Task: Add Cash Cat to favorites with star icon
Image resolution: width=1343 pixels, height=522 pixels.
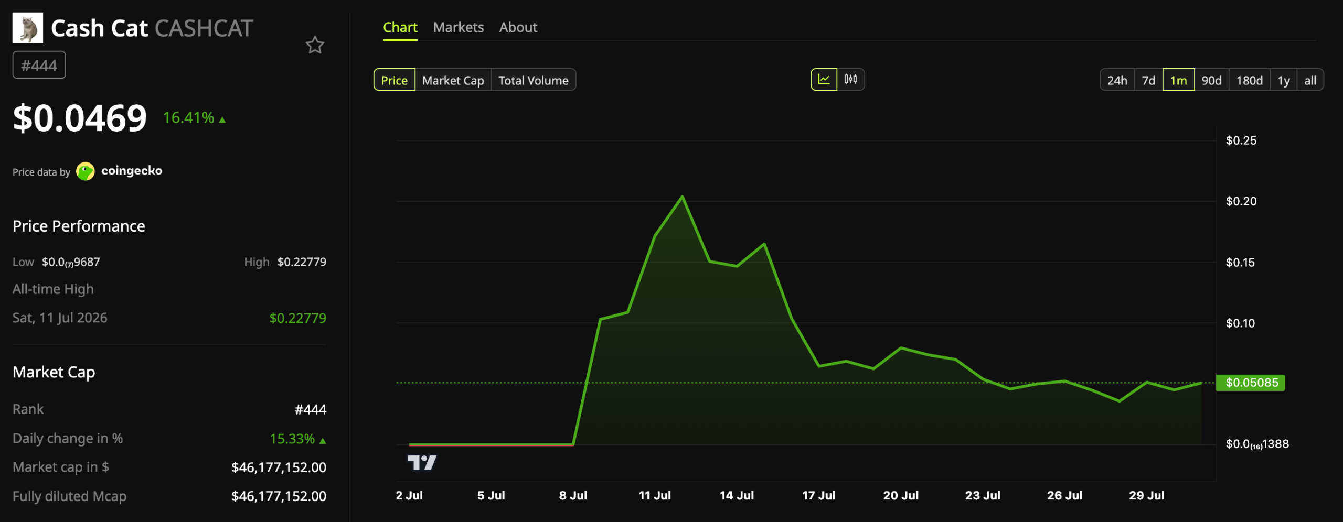Action: 315,45
